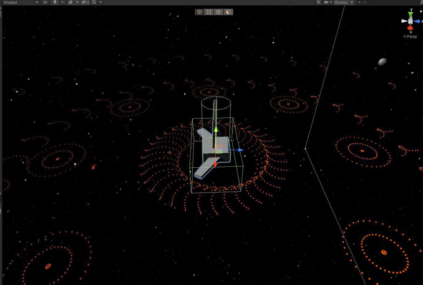Open scene camera dropdown arrow
The width and height of the screenshot is (423, 285).
(x=331, y=2)
